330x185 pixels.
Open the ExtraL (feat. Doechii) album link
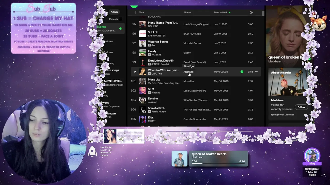(x=194, y=62)
